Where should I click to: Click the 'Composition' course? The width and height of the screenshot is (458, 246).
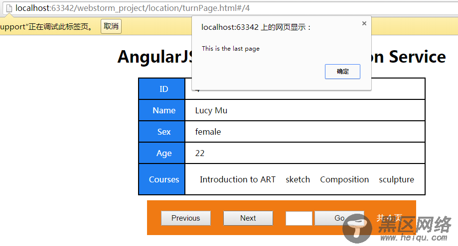coord(344,179)
